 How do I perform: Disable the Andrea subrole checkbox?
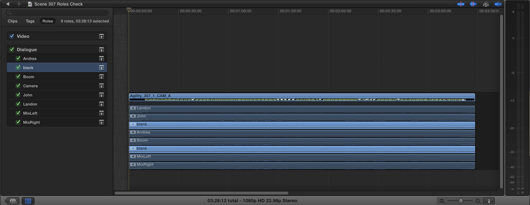(x=18, y=58)
